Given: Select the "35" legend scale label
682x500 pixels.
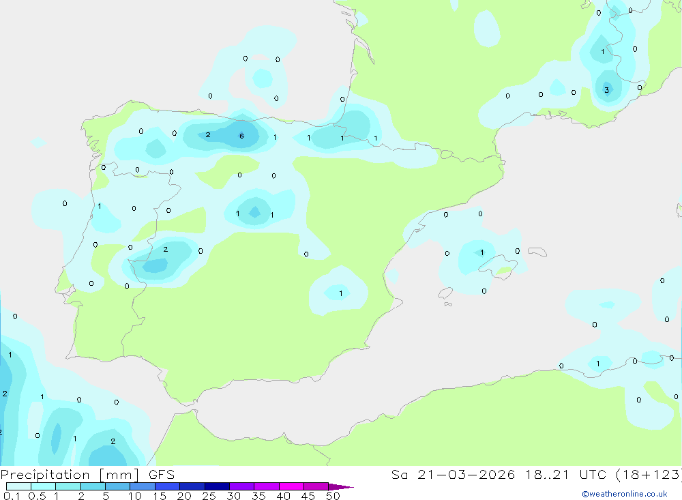Looking at the screenshot, I should click(x=258, y=496).
